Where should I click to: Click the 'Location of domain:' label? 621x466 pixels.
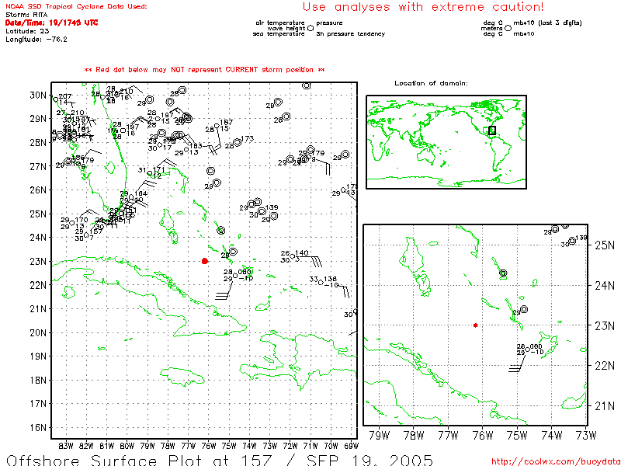click(431, 83)
